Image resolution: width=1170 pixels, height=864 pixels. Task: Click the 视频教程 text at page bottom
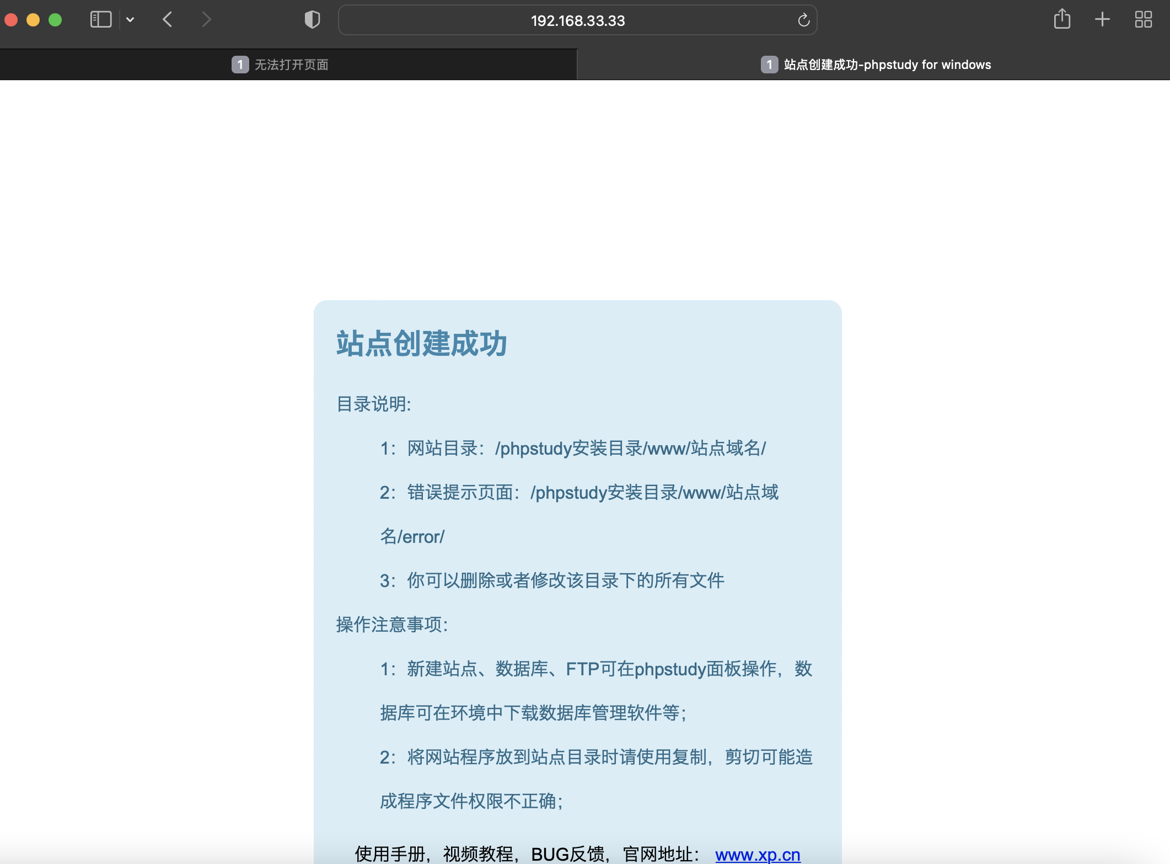[479, 854]
